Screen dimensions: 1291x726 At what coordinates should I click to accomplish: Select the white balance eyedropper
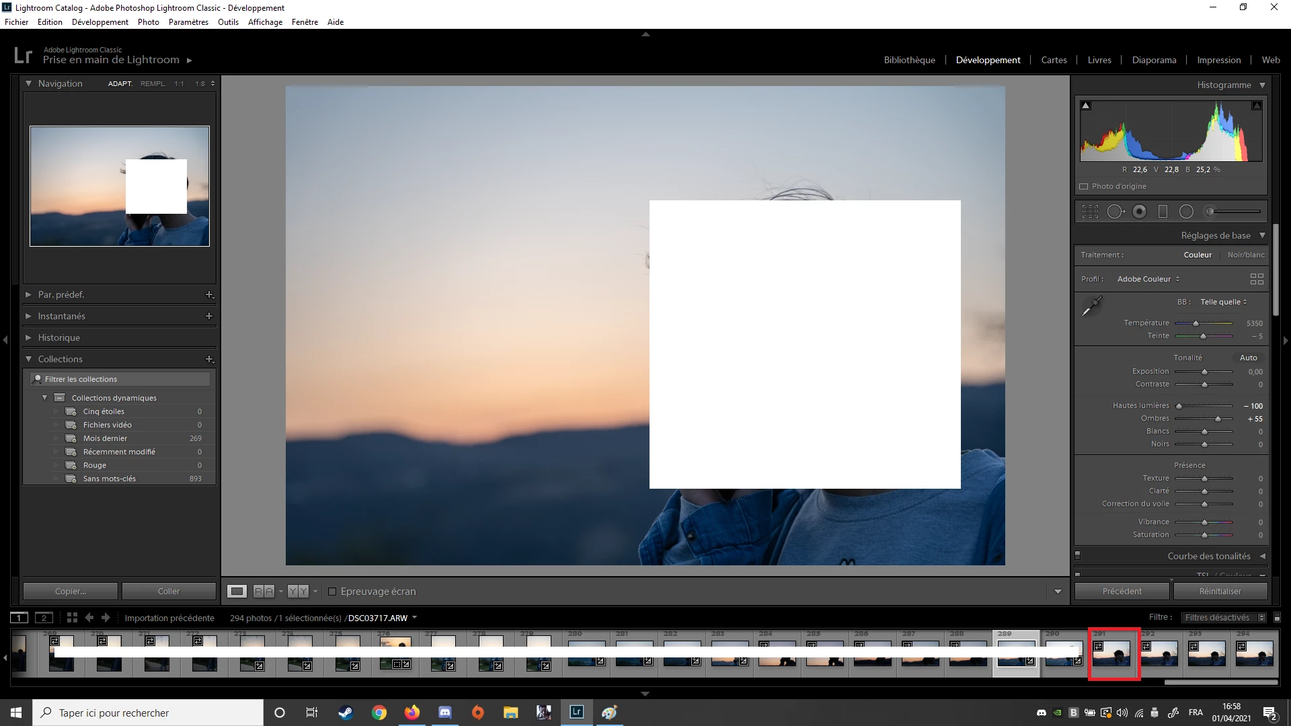[x=1091, y=307]
